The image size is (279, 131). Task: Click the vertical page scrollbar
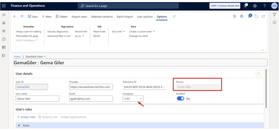(x=266, y=88)
